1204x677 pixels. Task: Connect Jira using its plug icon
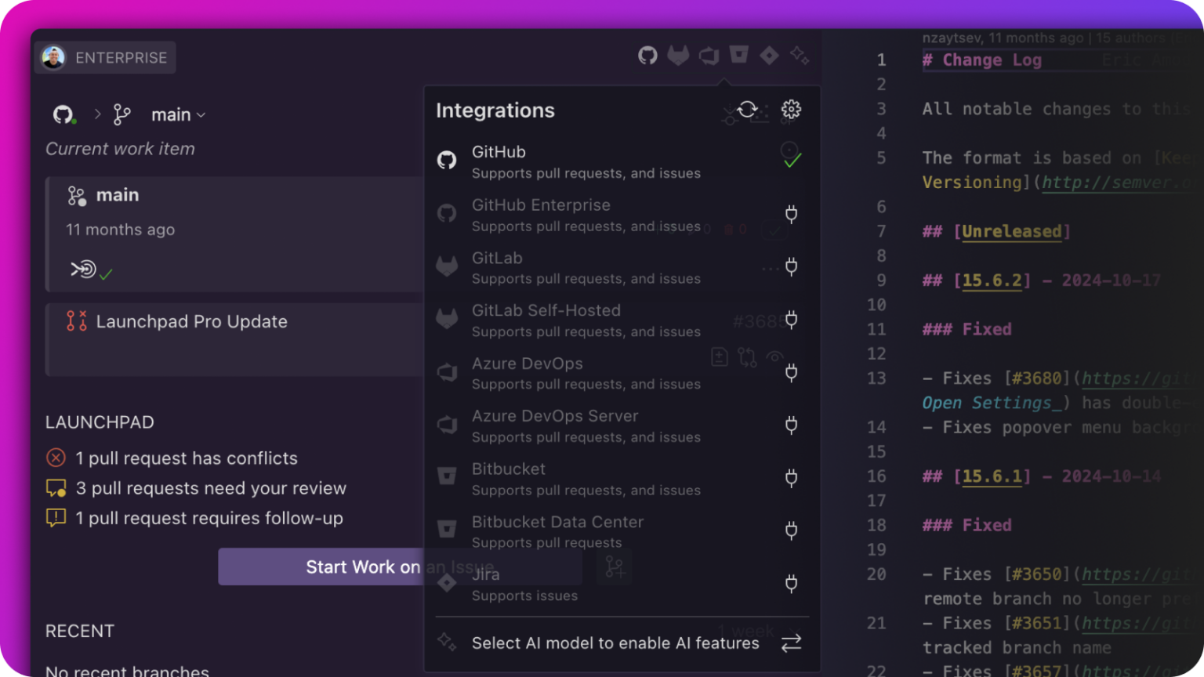click(791, 583)
